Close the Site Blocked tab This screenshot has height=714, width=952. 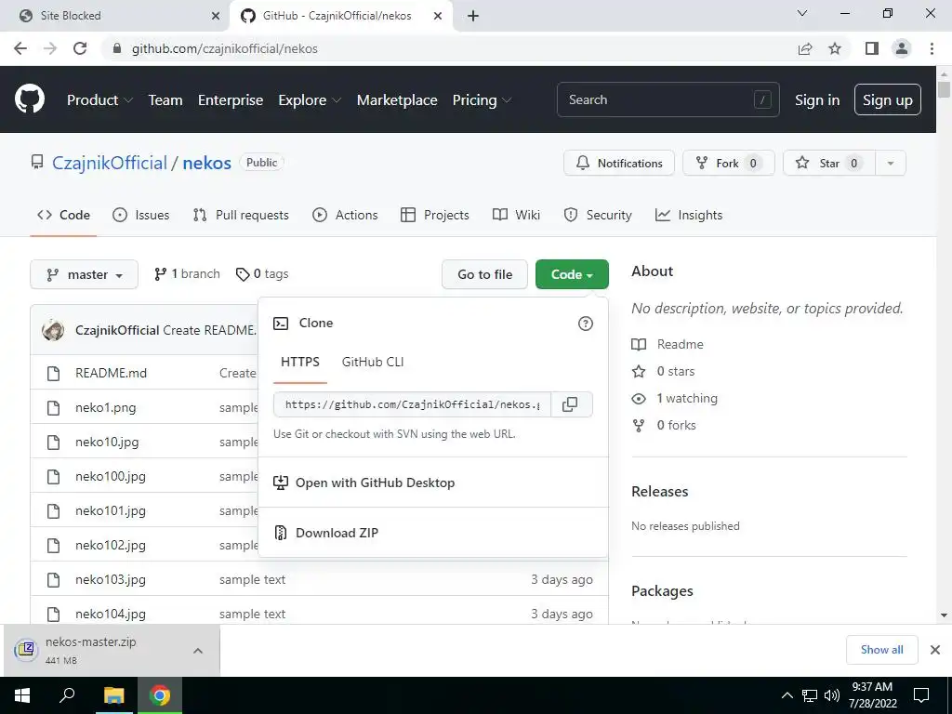coord(216,16)
